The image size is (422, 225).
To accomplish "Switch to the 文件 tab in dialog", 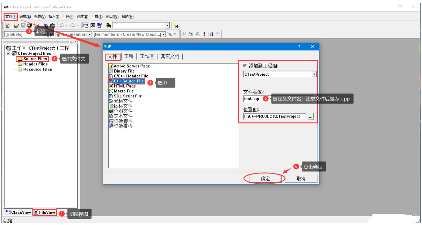I will click(112, 56).
